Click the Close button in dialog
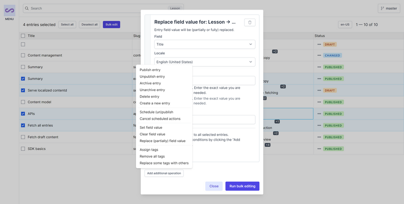The width and height of the screenshot is (404, 204). click(214, 186)
